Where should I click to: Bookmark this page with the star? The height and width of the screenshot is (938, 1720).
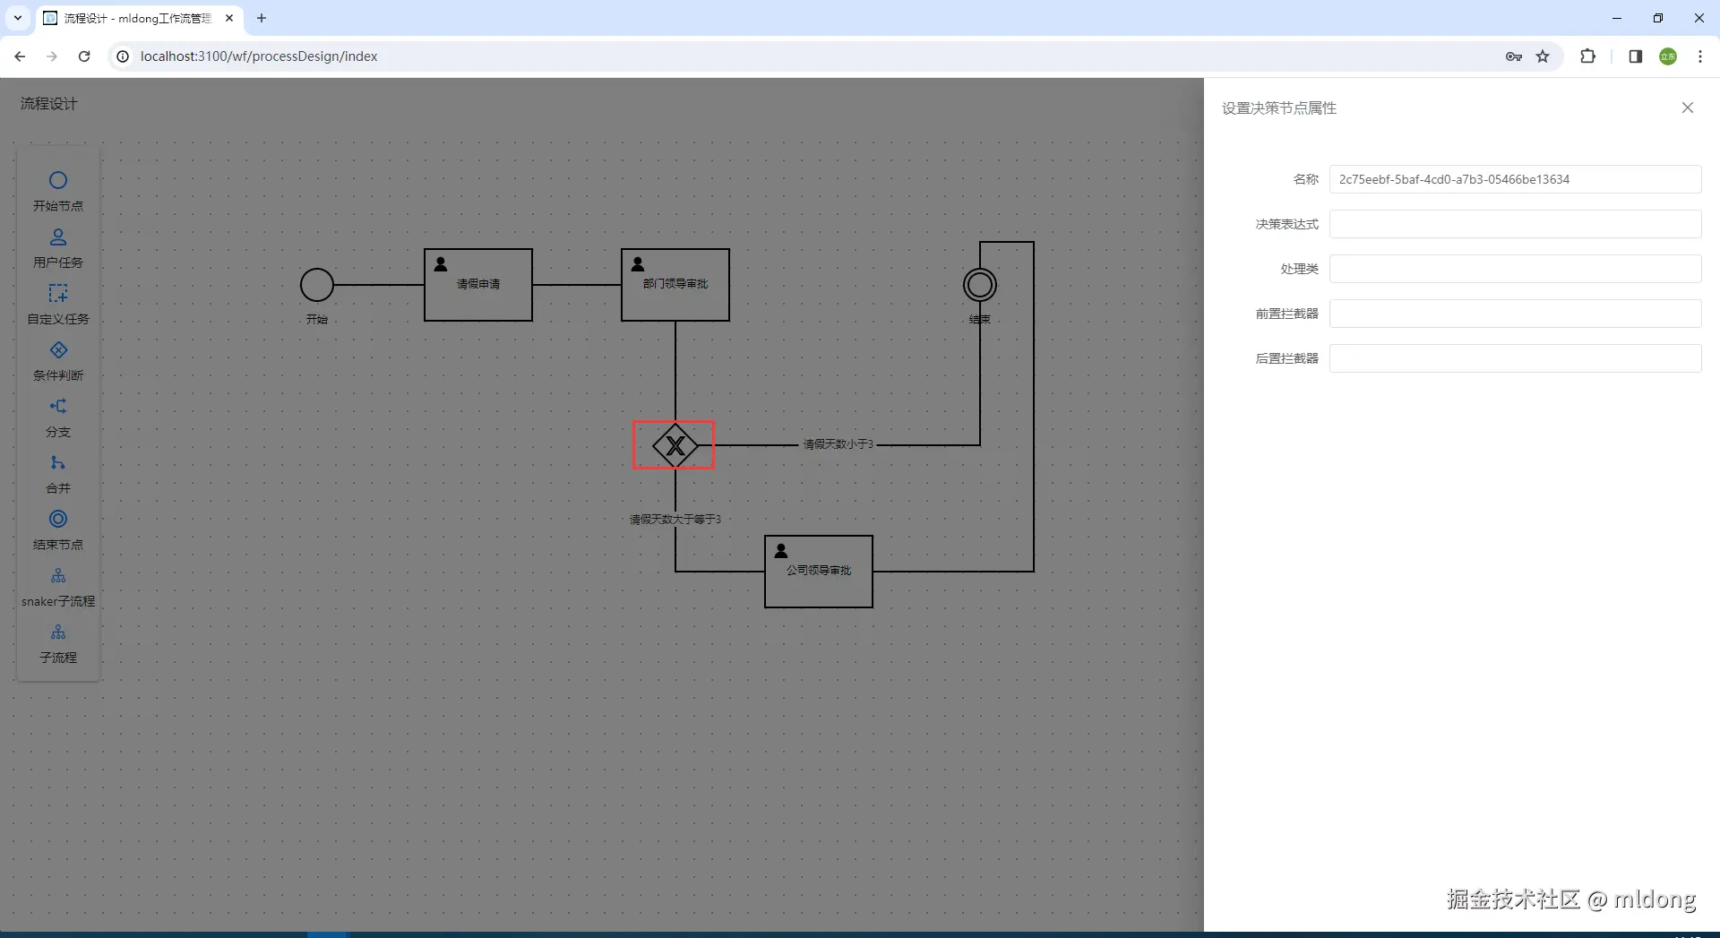(x=1543, y=56)
